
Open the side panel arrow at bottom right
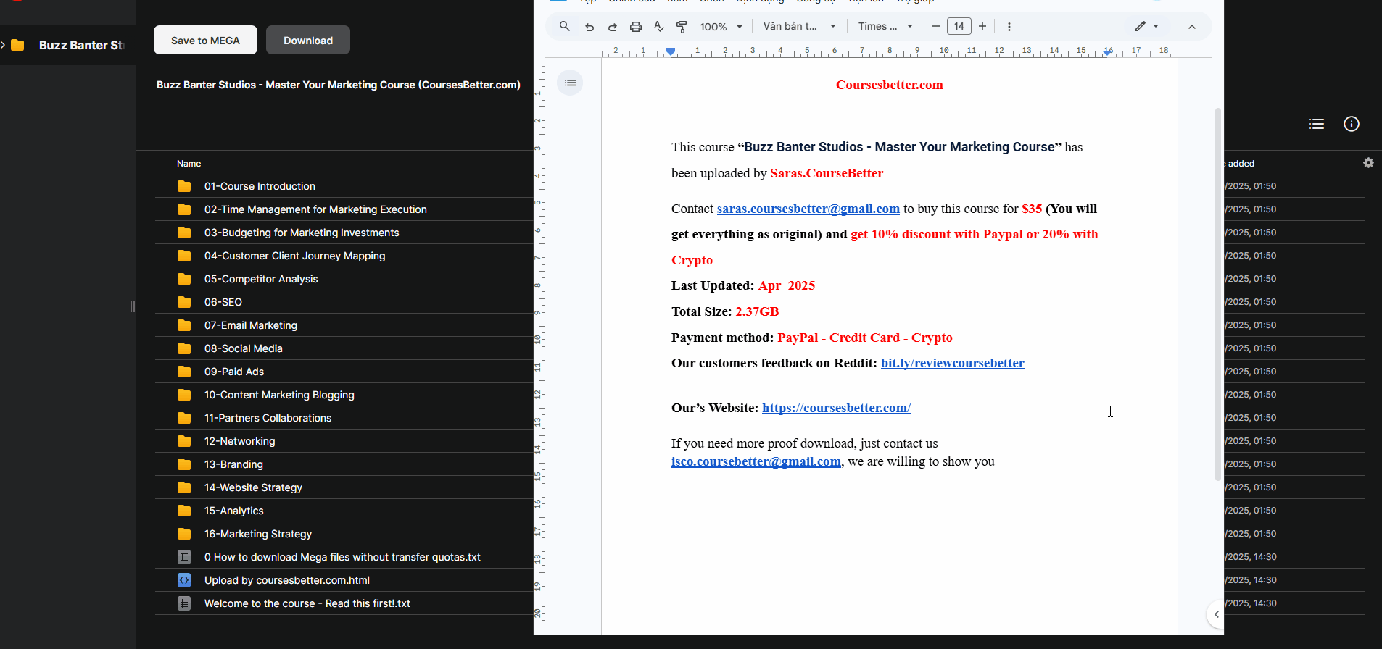point(1216,614)
